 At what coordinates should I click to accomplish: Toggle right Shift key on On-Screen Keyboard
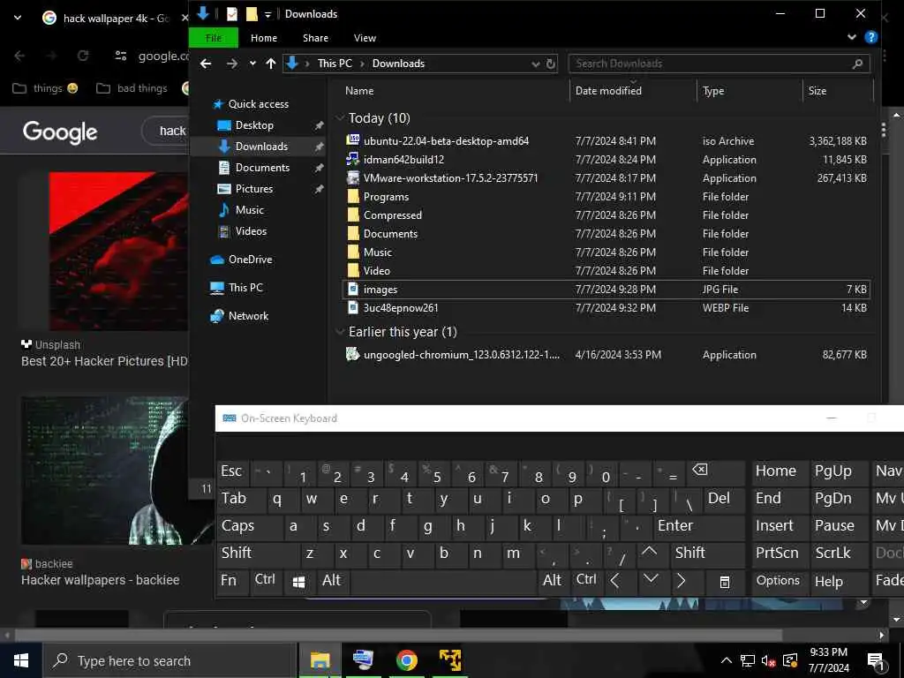point(708,553)
